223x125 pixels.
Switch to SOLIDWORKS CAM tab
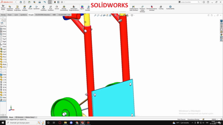pos(64,15)
